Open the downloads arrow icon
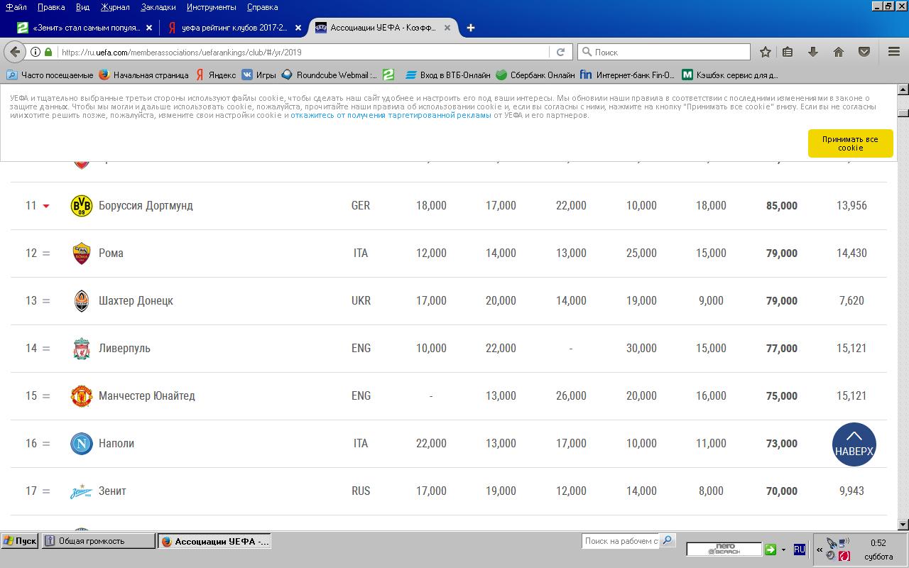Viewport: 909px width, 568px height. (x=813, y=52)
